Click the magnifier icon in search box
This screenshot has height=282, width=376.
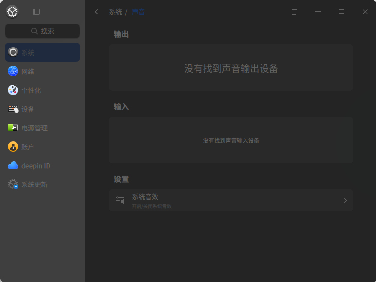point(34,31)
